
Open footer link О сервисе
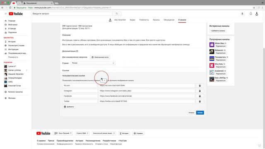(41, 141)
